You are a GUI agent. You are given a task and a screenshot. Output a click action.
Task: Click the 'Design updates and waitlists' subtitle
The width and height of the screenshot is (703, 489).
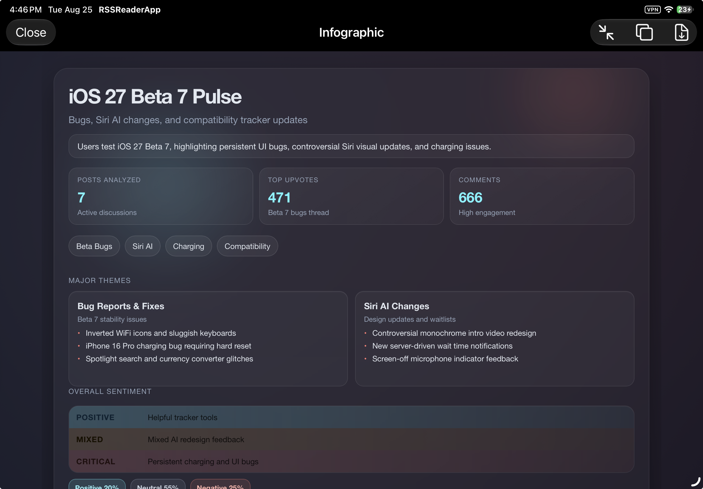point(410,319)
